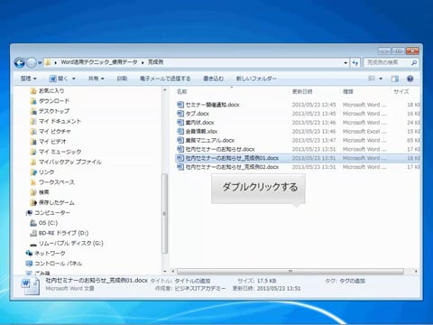Select 検索 folder icon in navigation pane
This screenshot has width=433, height=325.
[x=33, y=192]
